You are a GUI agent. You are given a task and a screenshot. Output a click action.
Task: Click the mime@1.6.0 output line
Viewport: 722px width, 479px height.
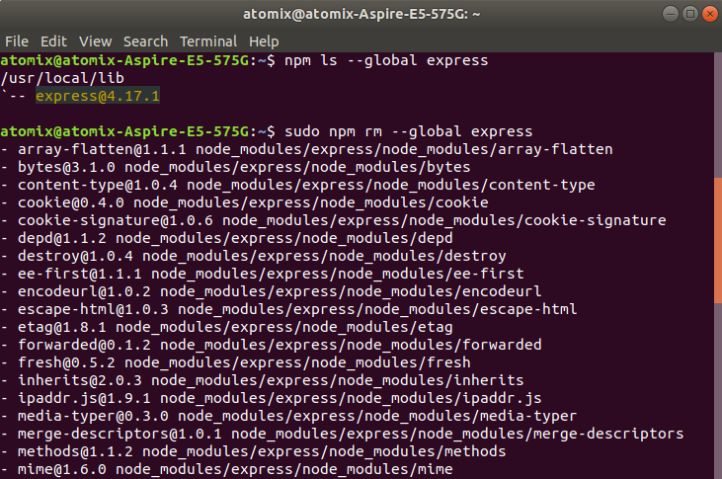[226, 469]
